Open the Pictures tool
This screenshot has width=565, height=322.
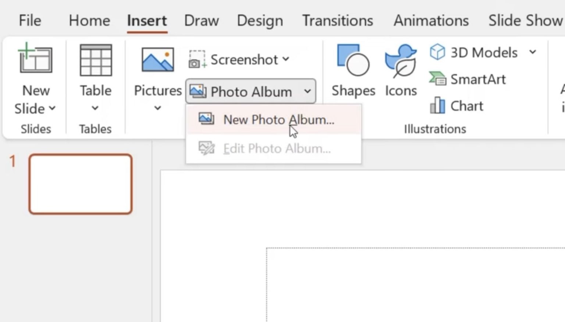click(x=157, y=61)
